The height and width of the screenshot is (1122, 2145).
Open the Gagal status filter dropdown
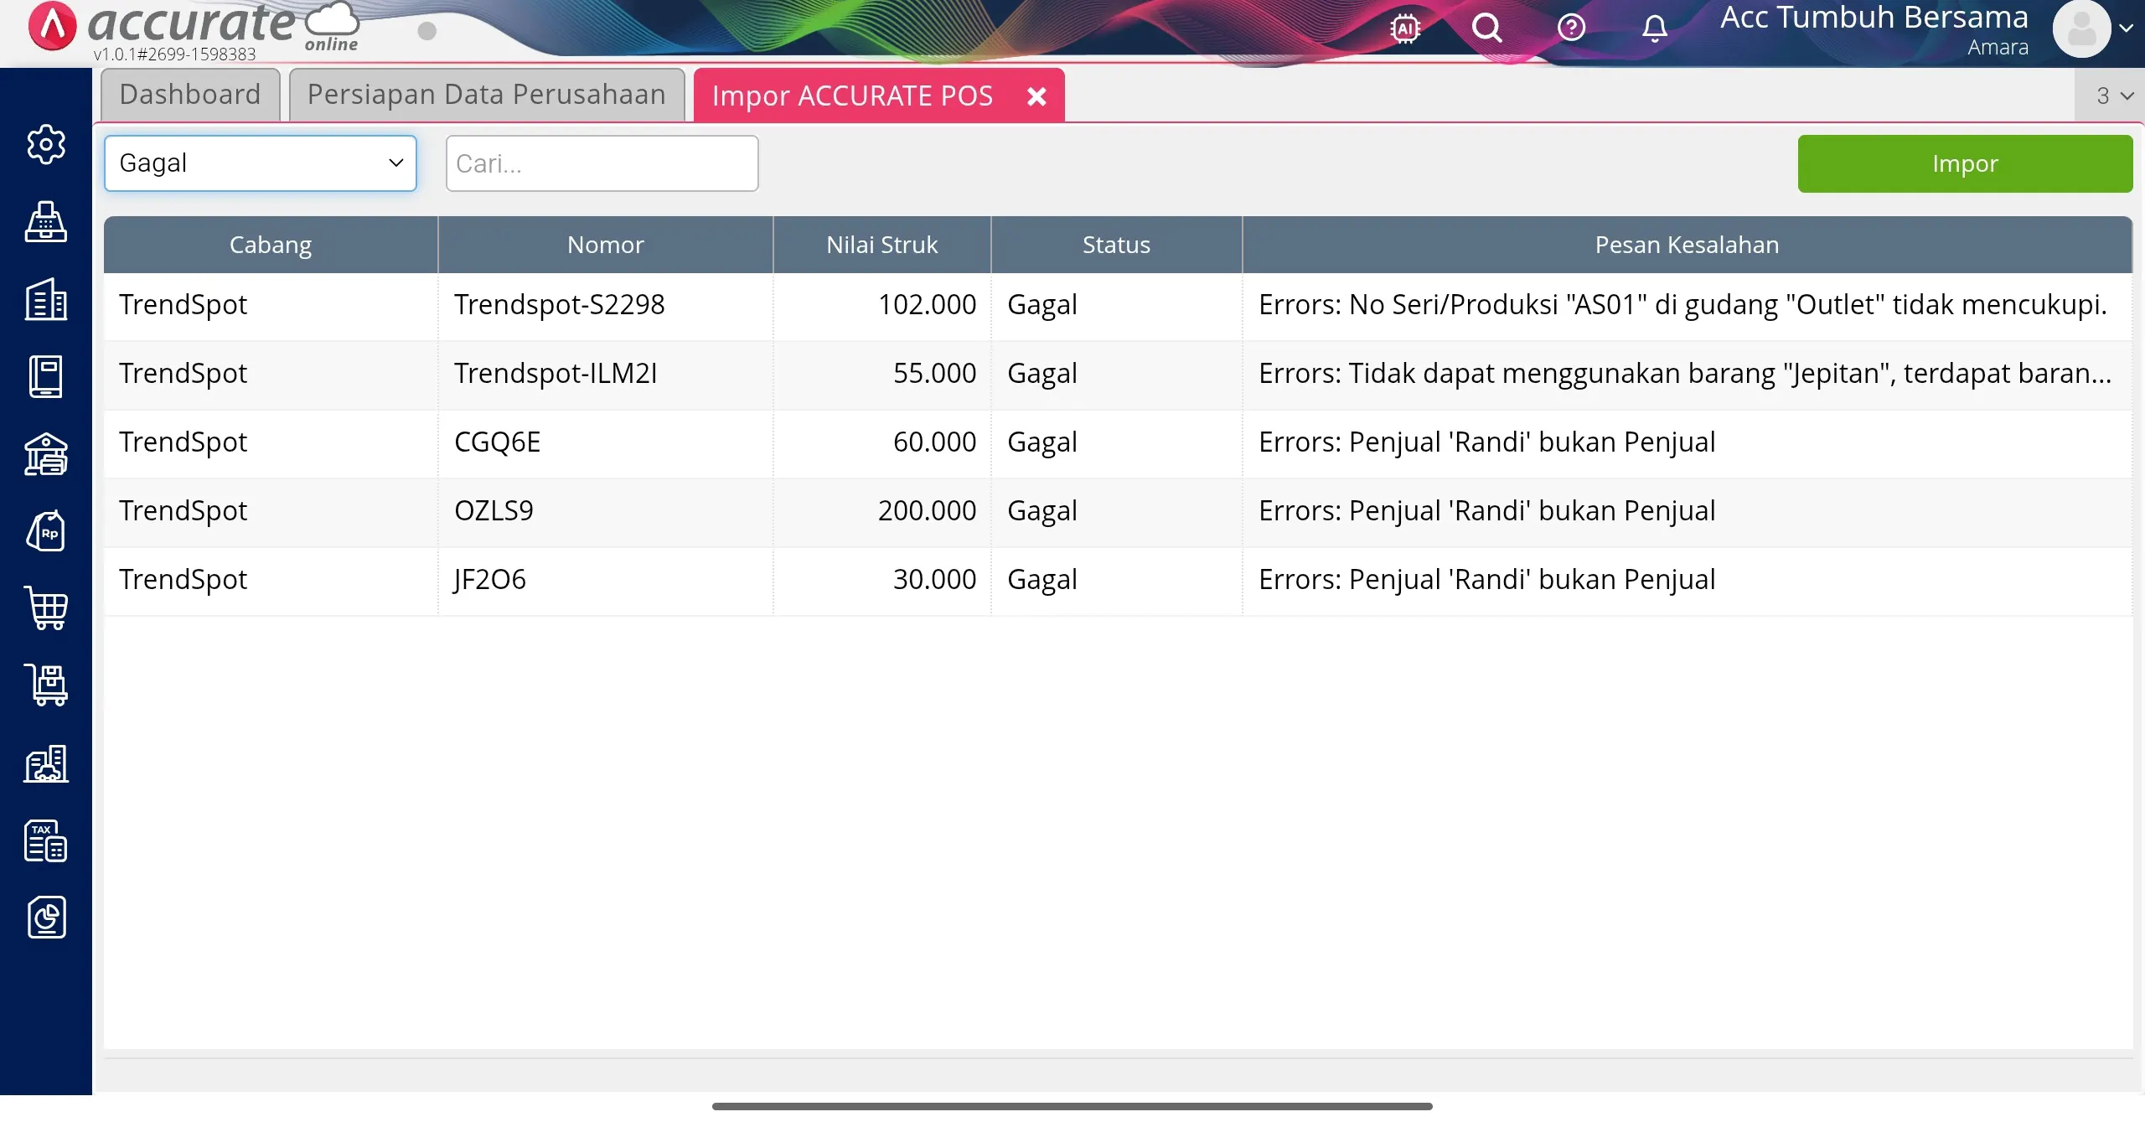click(x=261, y=163)
